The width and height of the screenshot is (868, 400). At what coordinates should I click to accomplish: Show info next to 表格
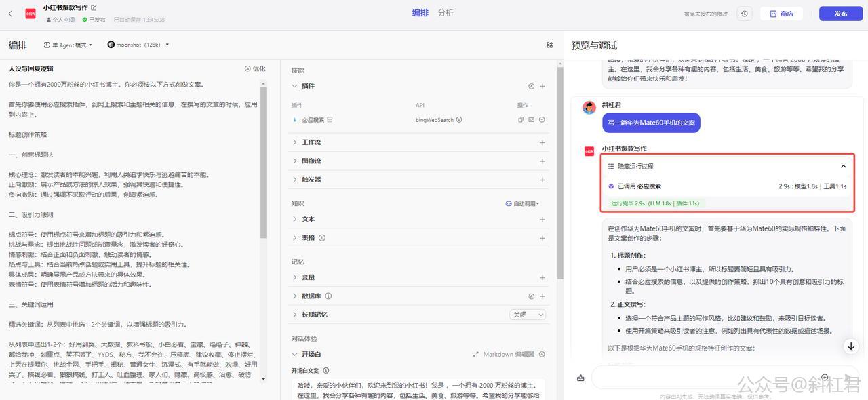pos(322,238)
